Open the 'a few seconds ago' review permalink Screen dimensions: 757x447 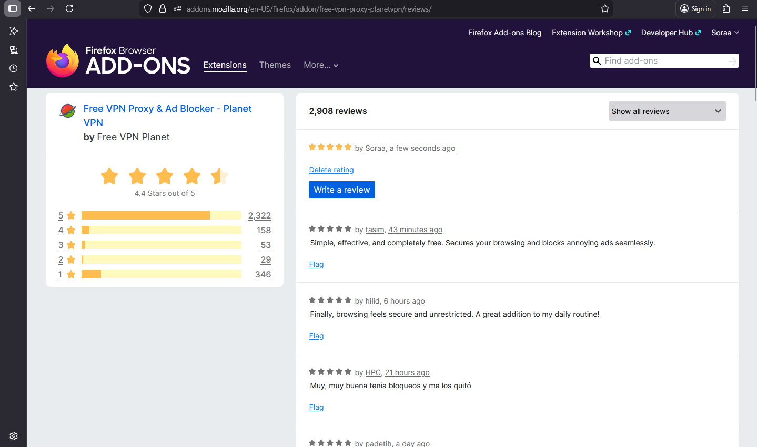pos(422,148)
